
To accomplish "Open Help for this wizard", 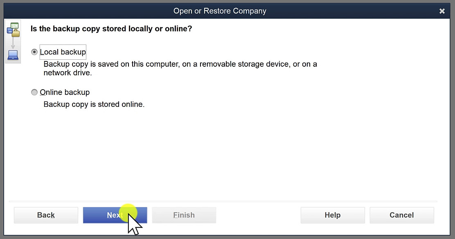I will pos(333,215).
